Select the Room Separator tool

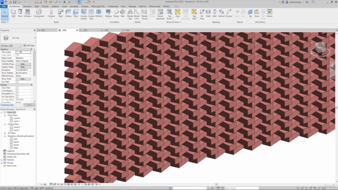tap(161, 14)
